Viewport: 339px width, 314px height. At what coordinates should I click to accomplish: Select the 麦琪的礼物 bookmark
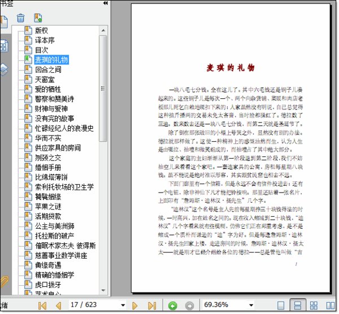(51, 60)
